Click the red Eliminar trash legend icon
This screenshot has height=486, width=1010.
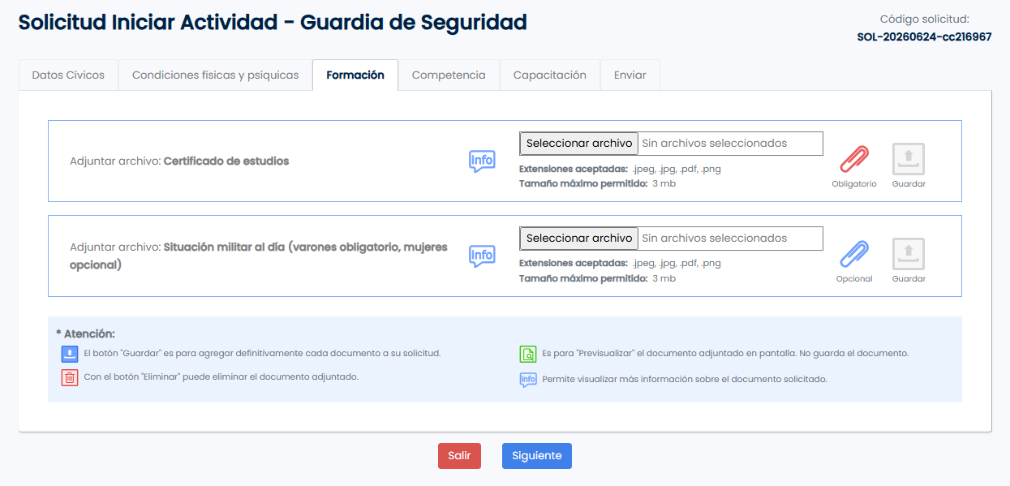pos(69,377)
